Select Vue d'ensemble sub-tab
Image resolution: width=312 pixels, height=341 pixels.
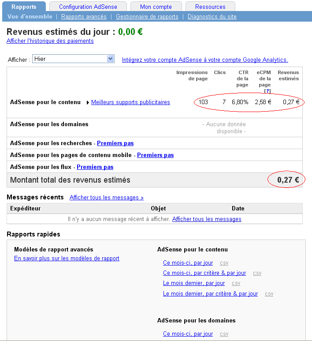coord(30,16)
